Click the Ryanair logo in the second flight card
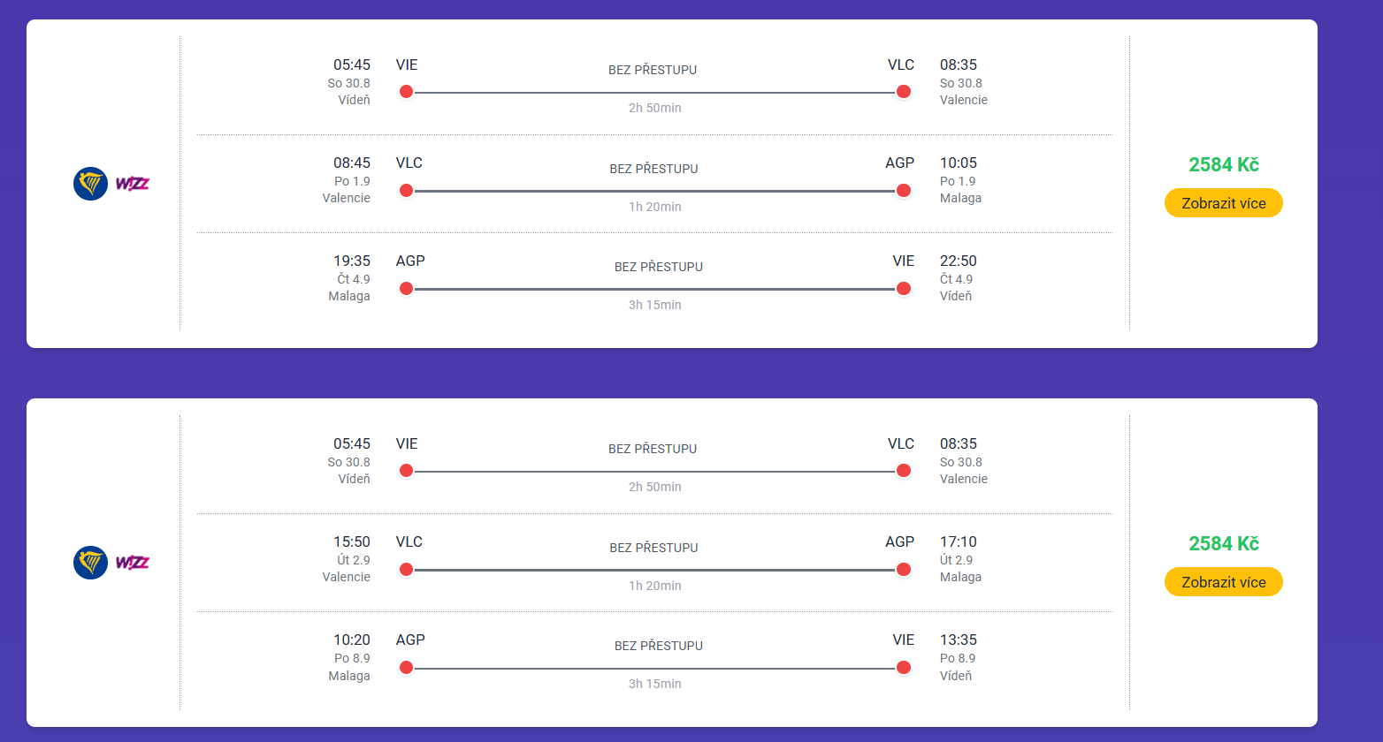1383x742 pixels. click(90, 563)
